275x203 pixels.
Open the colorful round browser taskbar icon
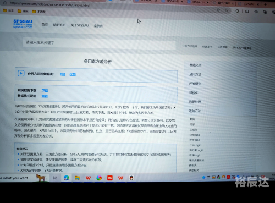pyautogui.click(x=99, y=178)
